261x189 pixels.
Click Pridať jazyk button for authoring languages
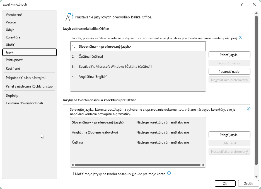[x=229, y=135]
